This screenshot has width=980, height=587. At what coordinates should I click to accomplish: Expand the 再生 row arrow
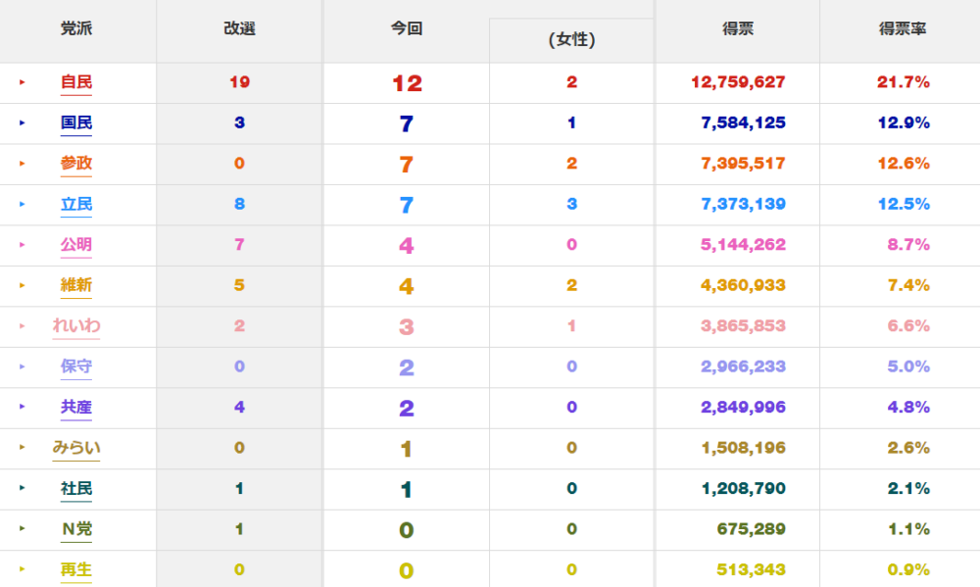22,569
